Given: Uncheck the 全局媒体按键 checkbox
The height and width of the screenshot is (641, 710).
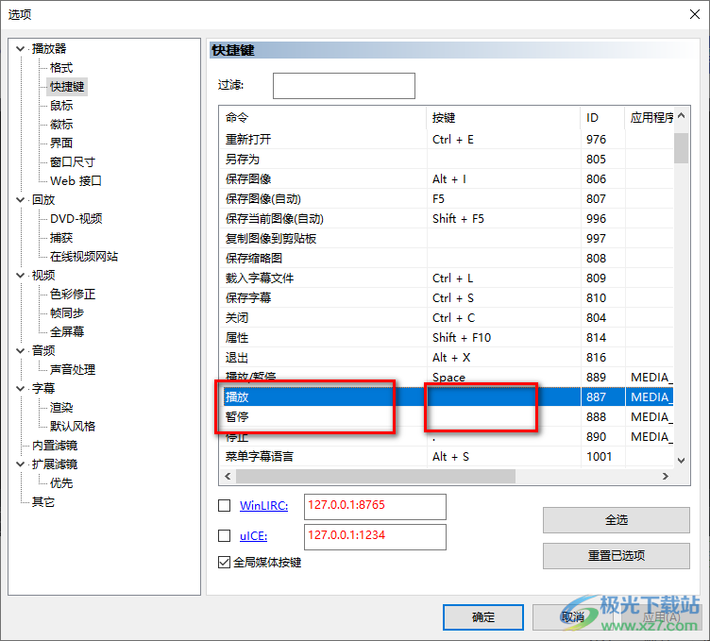Looking at the screenshot, I should (x=225, y=562).
